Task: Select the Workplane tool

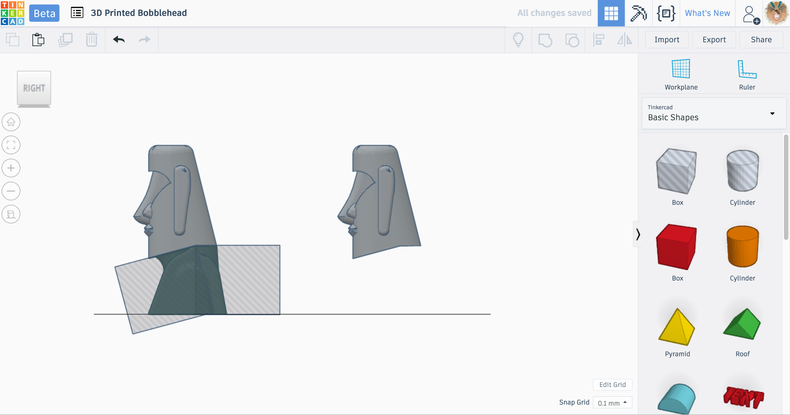Action: 681,75
